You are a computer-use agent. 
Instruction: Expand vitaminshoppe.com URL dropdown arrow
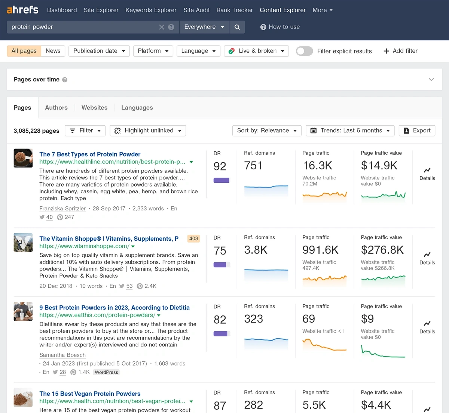coord(133,247)
